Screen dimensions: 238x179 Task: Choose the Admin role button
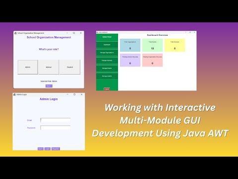pyautogui.click(x=28, y=67)
